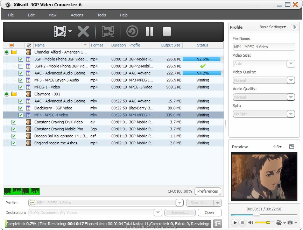Open the Actions menu
The image size is (303, 230).
tap(77, 15)
